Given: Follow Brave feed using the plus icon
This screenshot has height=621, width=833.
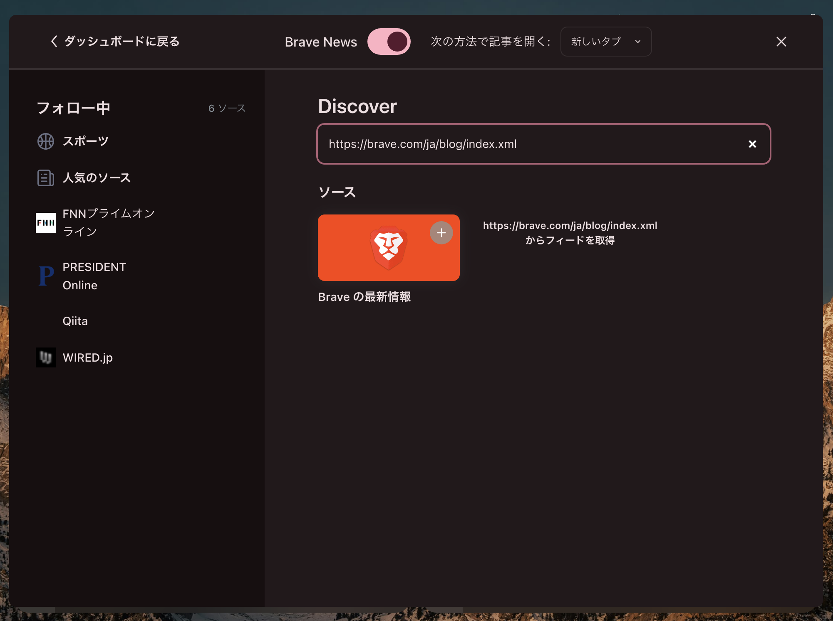Looking at the screenshot, I should click(441, 233).
